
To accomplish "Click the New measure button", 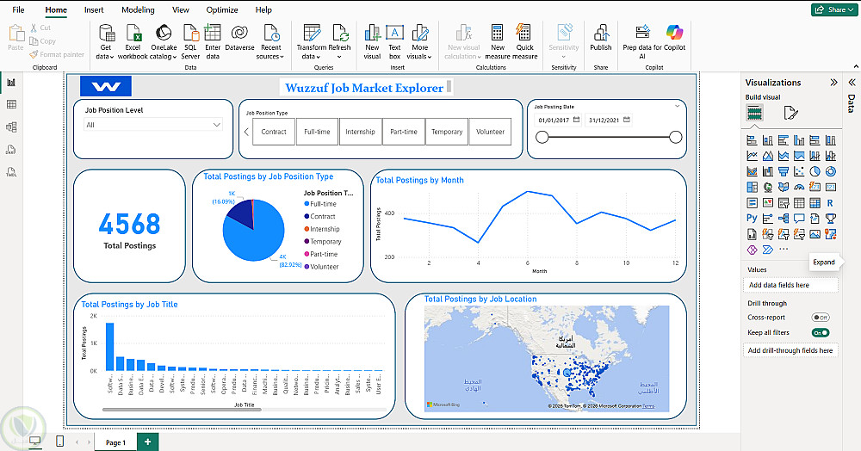I will pyautogui.click(x=498, y=41).
